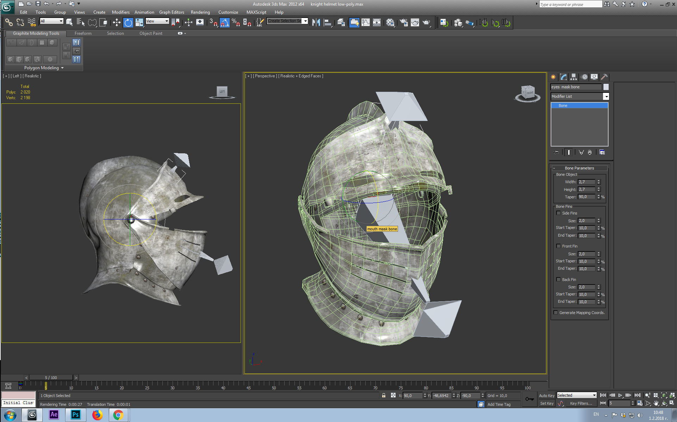Click Bind to Space Warp icon

(31, 23)
